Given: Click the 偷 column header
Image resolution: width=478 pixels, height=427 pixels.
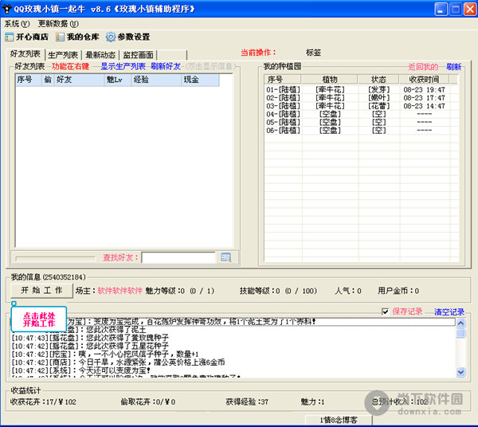Looking at the screenshot, I should point(48,80).
